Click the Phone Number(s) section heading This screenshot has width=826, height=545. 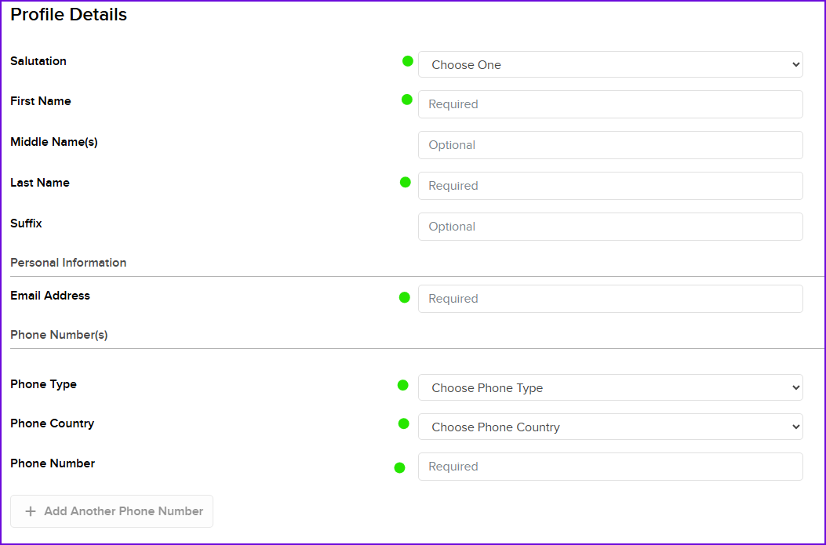[59, 335]
